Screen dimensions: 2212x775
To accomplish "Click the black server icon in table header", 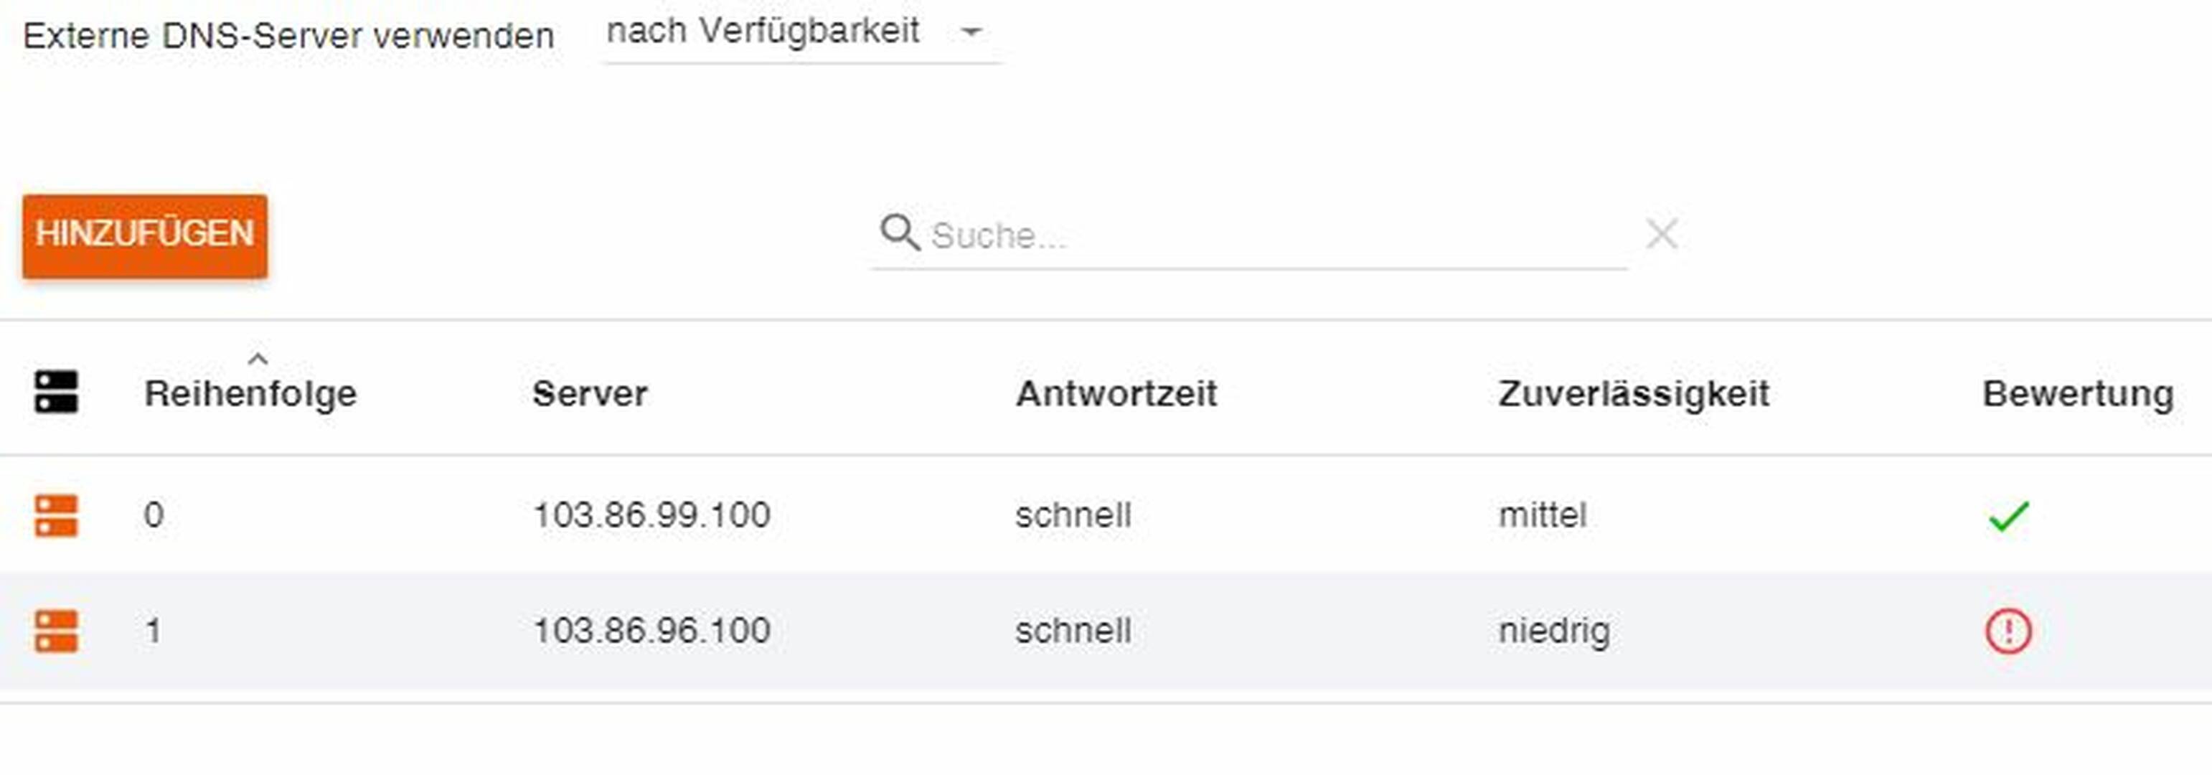I will [56, 392].
